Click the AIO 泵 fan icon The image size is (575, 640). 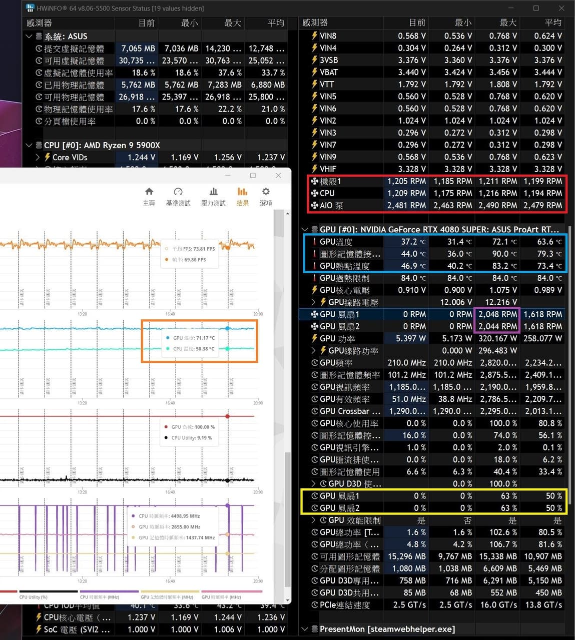[x=314, y=205]
